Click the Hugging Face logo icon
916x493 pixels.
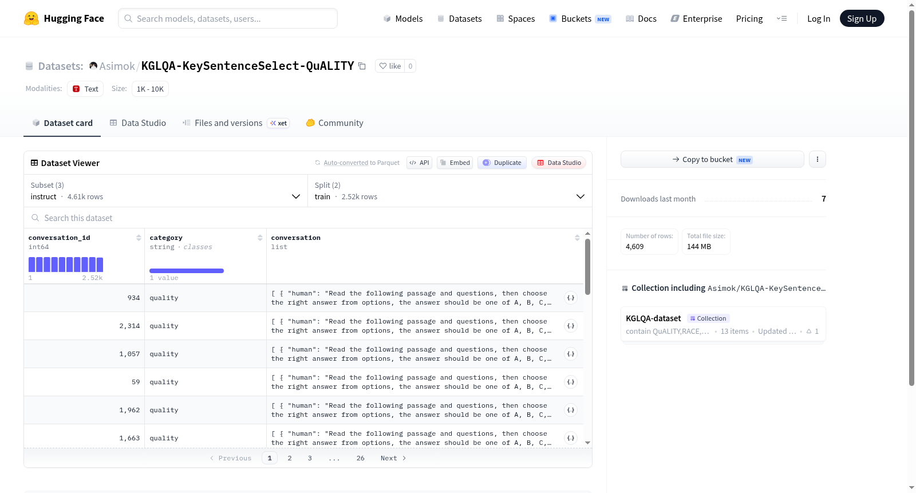coord(31,18)
